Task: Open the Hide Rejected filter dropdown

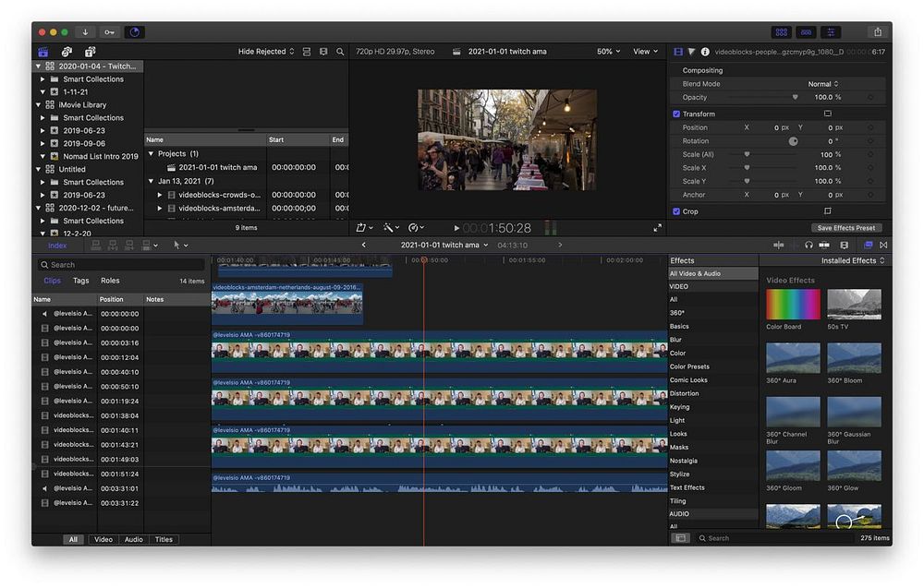Action: 266,52
